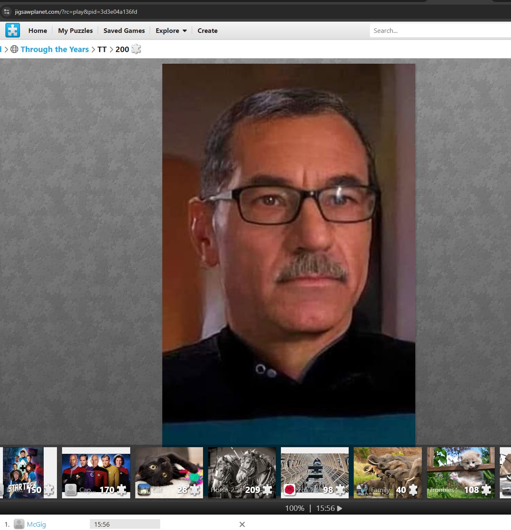Screen dimensions: 511x530
Task: Close the leaderboard panel with the X
Action: point(242,524)
